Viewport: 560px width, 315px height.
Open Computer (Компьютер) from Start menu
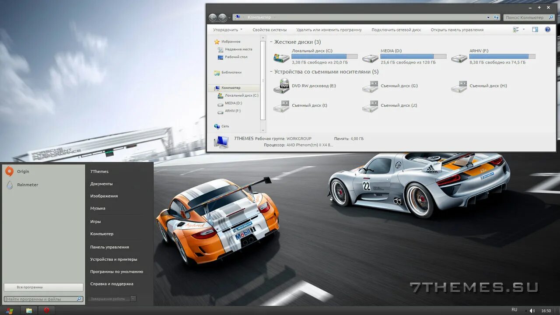coord(102,234)
